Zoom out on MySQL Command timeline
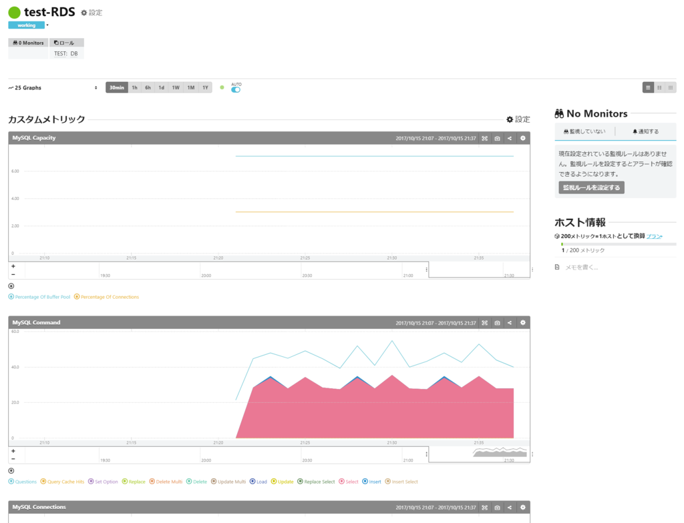This screenshot has height=523, width=684. [13, 459]
